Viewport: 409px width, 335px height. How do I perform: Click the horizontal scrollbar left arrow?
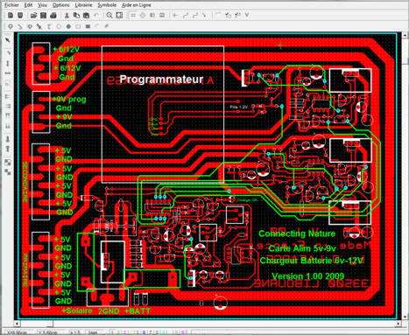(x=18, y=324)
